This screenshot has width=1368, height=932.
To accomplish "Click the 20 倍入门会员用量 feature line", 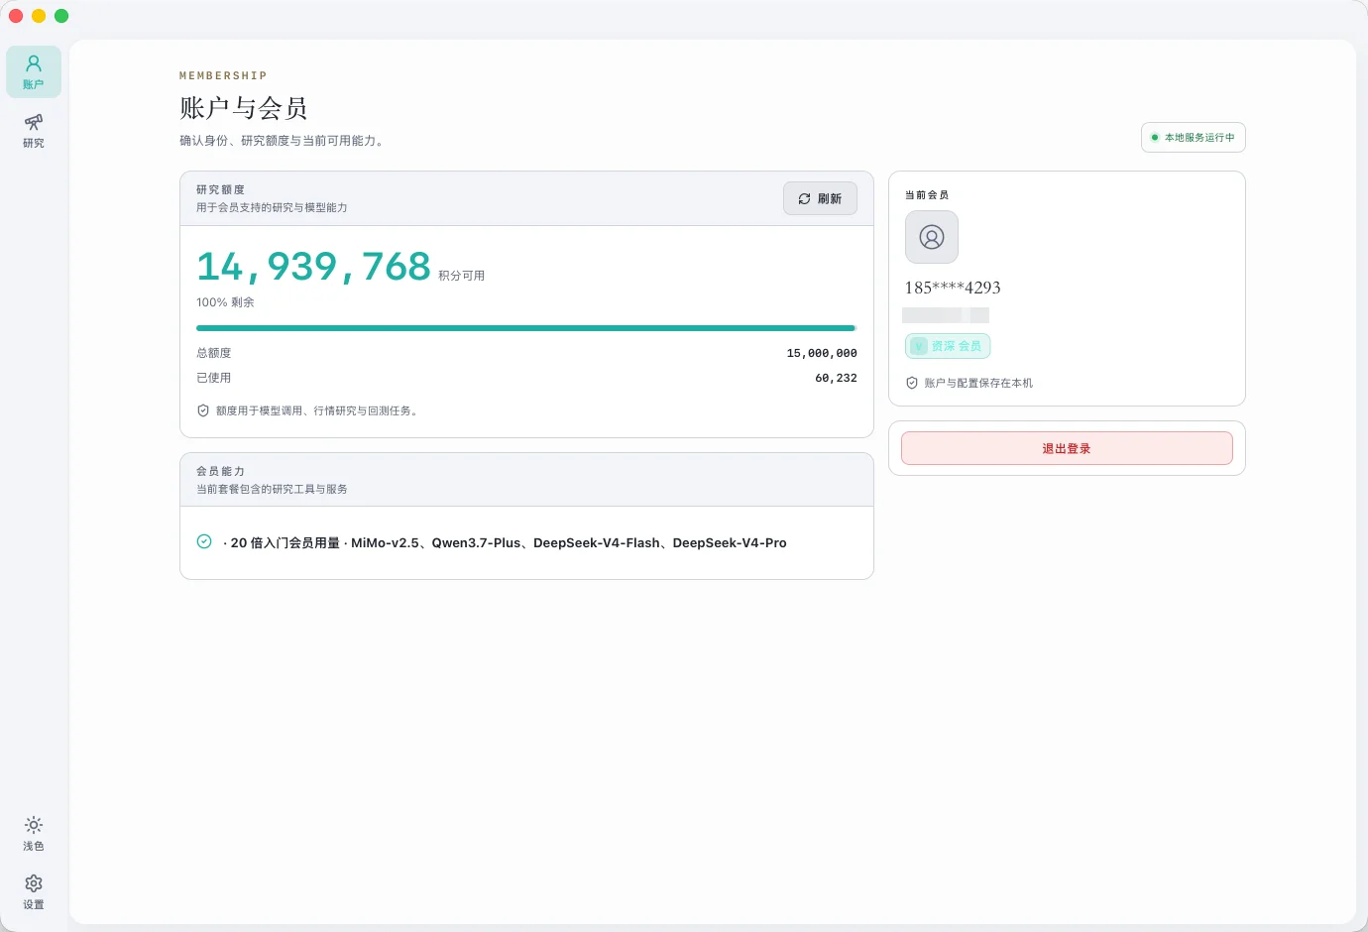I will (x=505, y=542).
